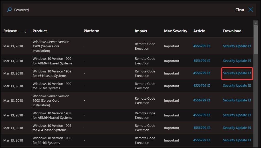Click external-link icon beside 1903 32-bit article
The height and width of the screenshot is (148, 261).
(x=209, y=140)
